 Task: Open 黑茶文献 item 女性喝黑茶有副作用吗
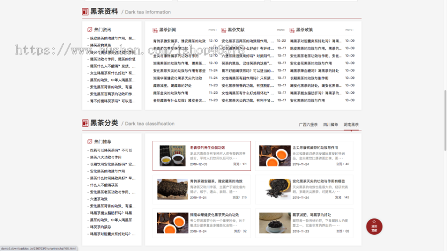[x=247, y=78]
